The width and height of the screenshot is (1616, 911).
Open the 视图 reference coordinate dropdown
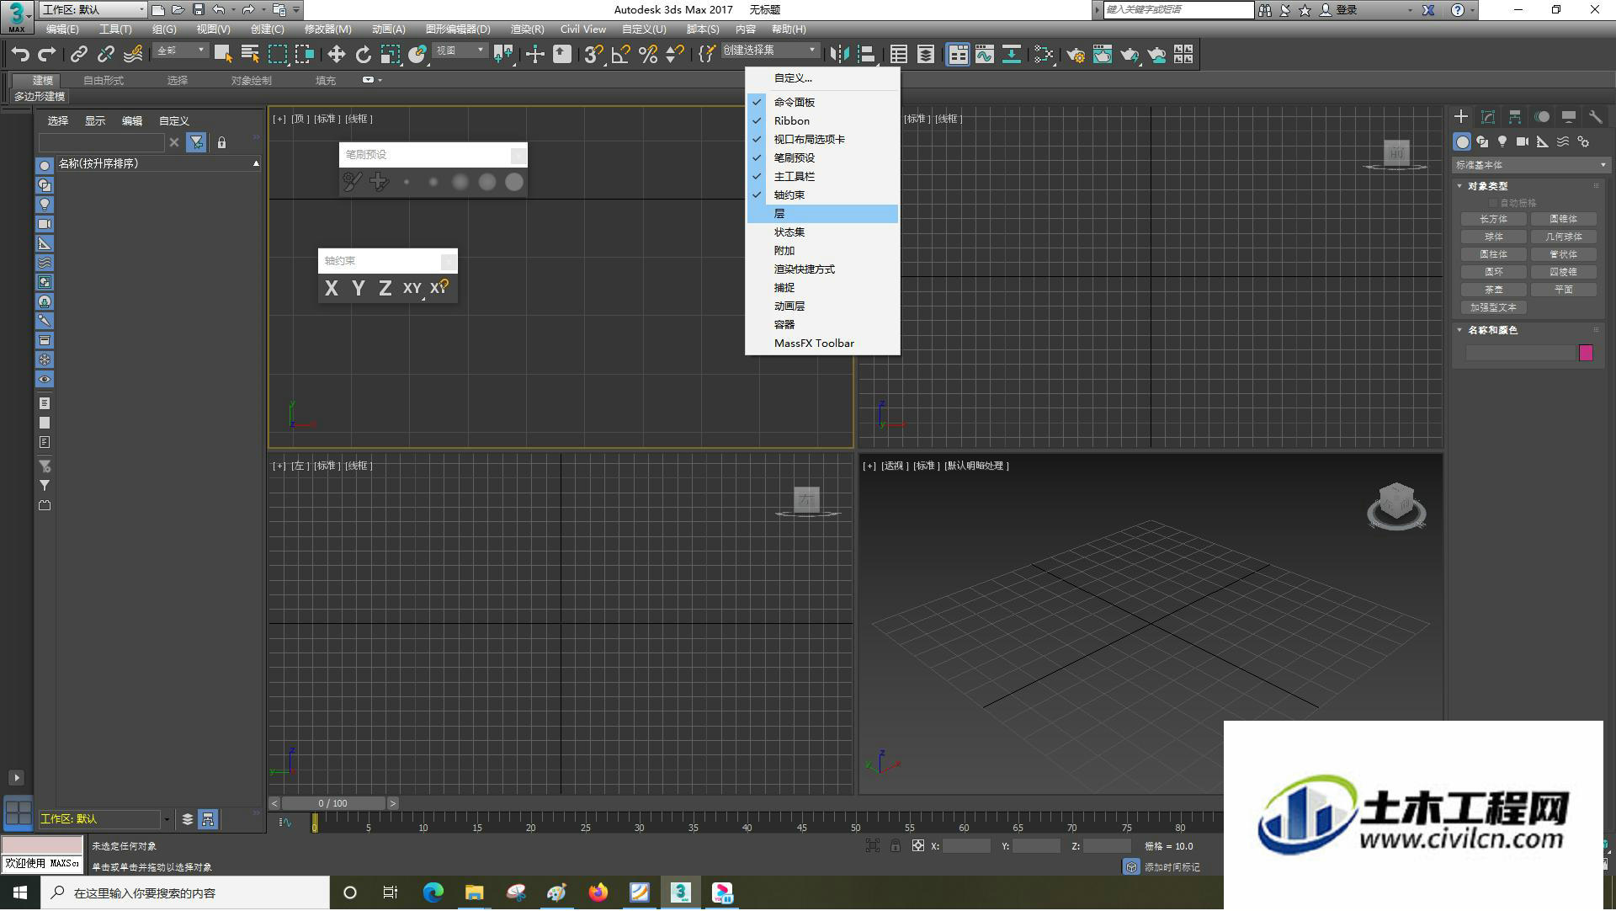(x=460, y=51)
